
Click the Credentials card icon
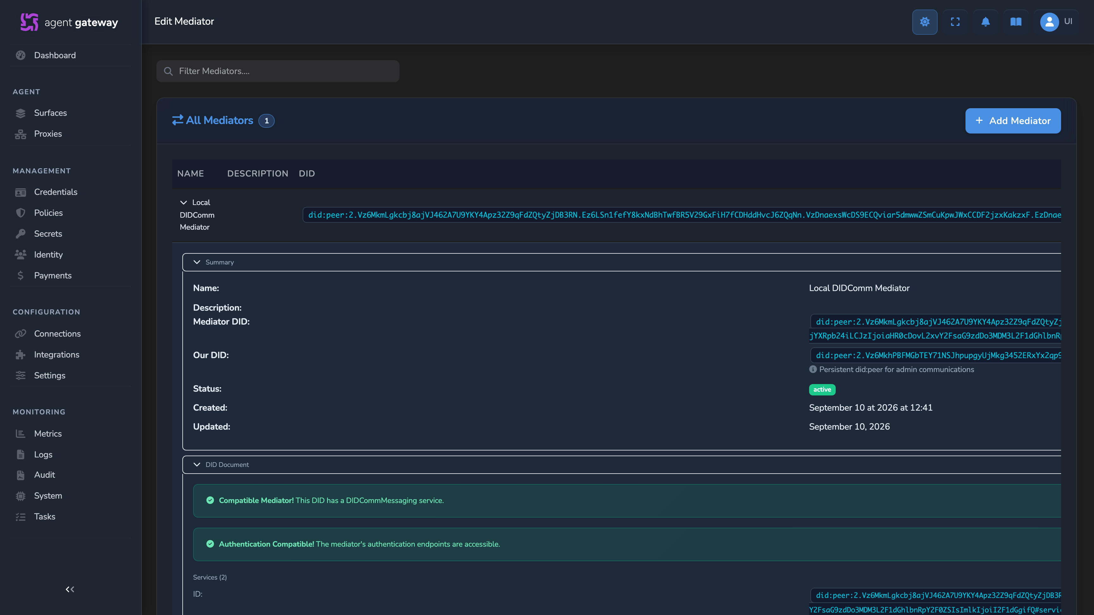20,192
